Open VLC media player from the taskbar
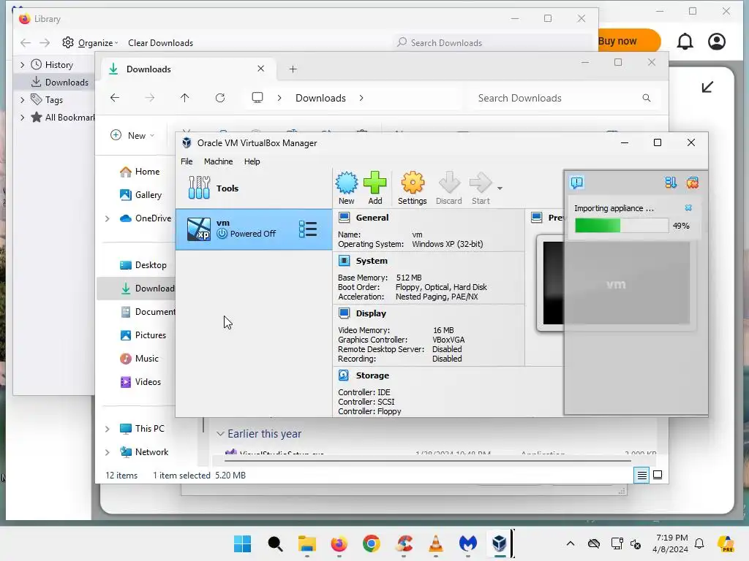 click(436, 543)
